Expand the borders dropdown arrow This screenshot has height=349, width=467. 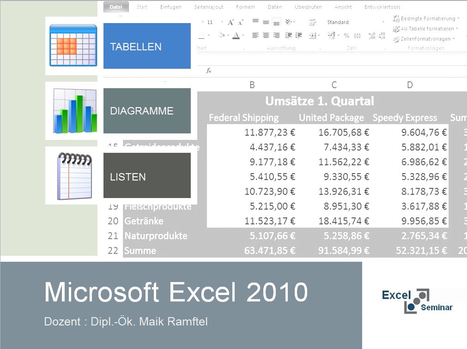(x=208, y=36)
